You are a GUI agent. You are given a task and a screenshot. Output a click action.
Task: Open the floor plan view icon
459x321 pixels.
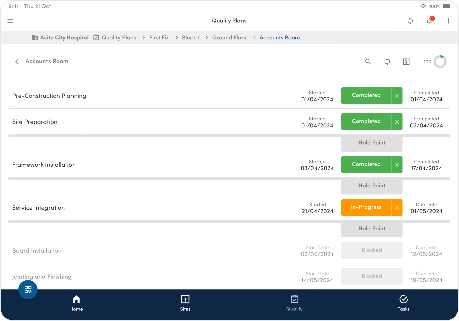tap(406, 62)
